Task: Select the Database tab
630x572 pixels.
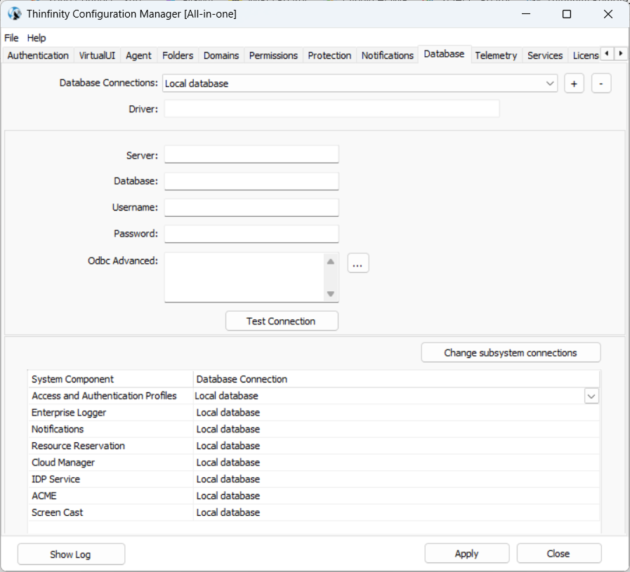Action: pyautogui.click(x=444, y=54)
